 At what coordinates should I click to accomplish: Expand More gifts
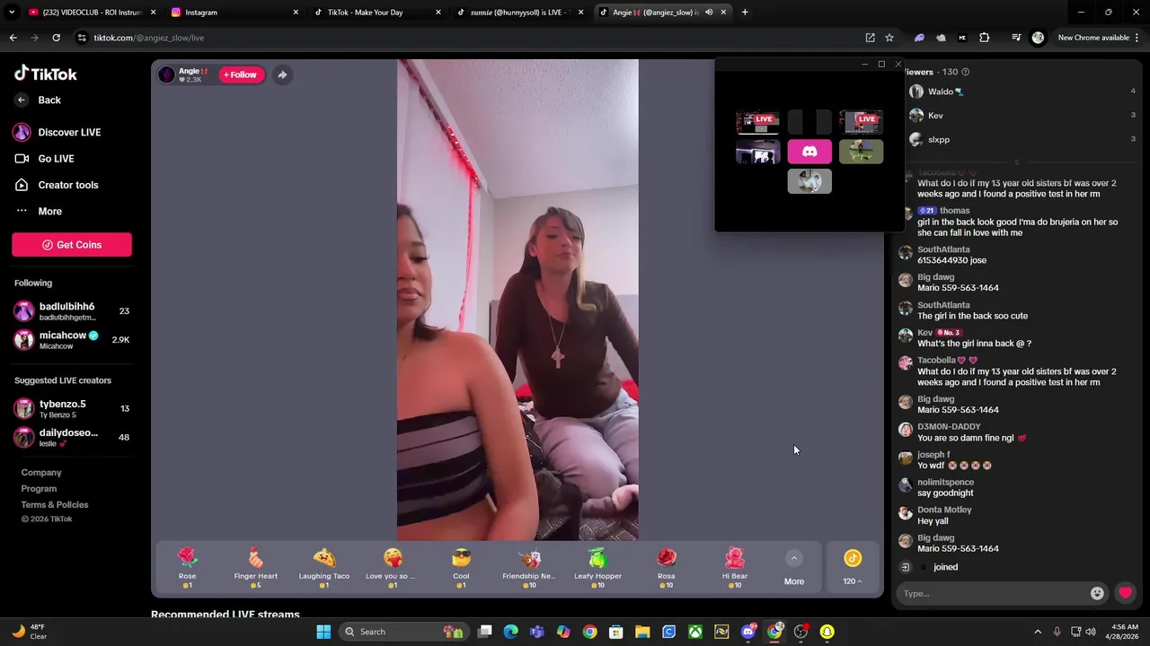tap(794, 569)
